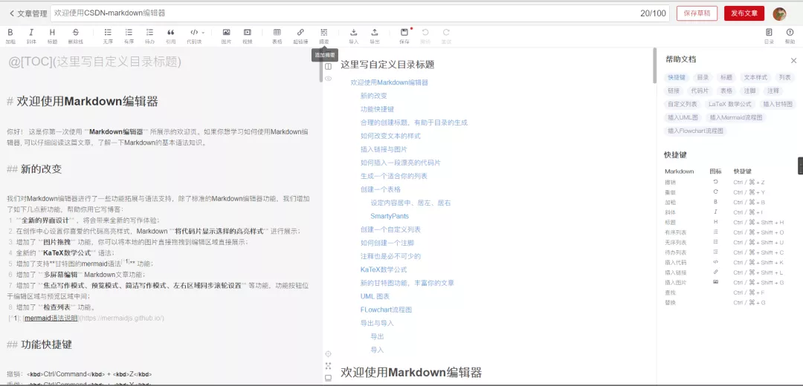Open the 帮助 help icon
Viewport: 803px width, 386px height.
(790, 36)
